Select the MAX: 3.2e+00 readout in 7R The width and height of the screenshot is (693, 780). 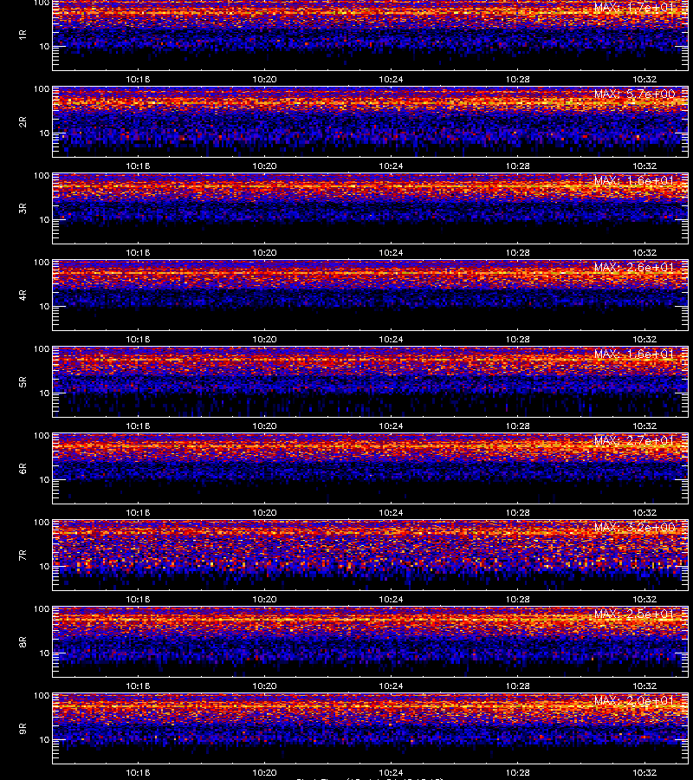tap(634, 527)
